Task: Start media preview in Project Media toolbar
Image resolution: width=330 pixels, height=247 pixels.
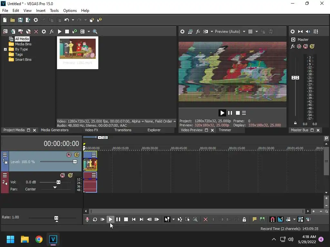Action: [x=60, y=32]
